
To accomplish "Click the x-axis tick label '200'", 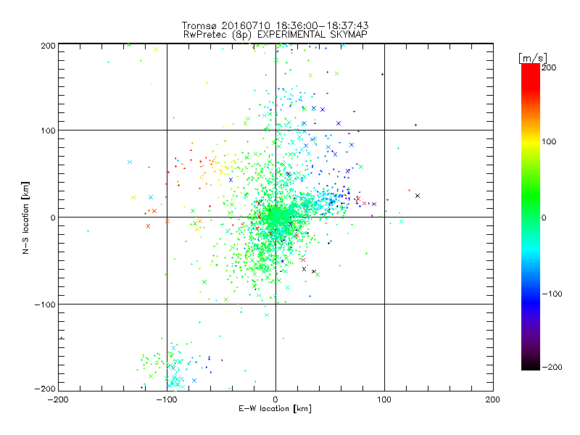I will 493,399.
